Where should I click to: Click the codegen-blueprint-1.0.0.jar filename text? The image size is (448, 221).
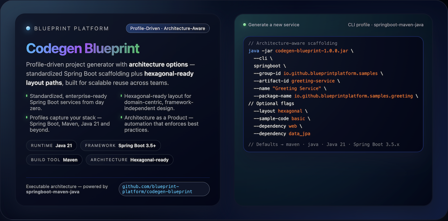click(311, 50)
